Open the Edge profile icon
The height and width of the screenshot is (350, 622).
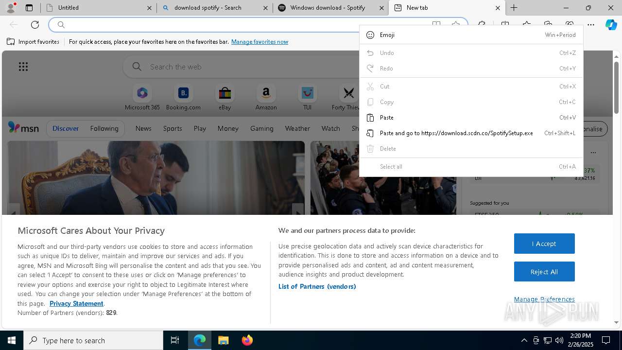[11, 7]
